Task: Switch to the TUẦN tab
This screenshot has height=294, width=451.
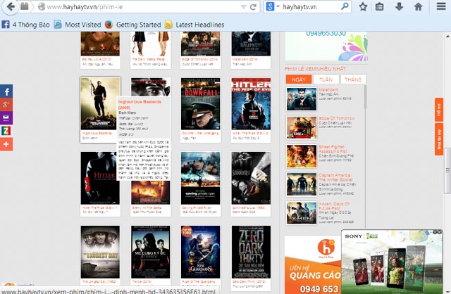Action: tap(326, 79)
